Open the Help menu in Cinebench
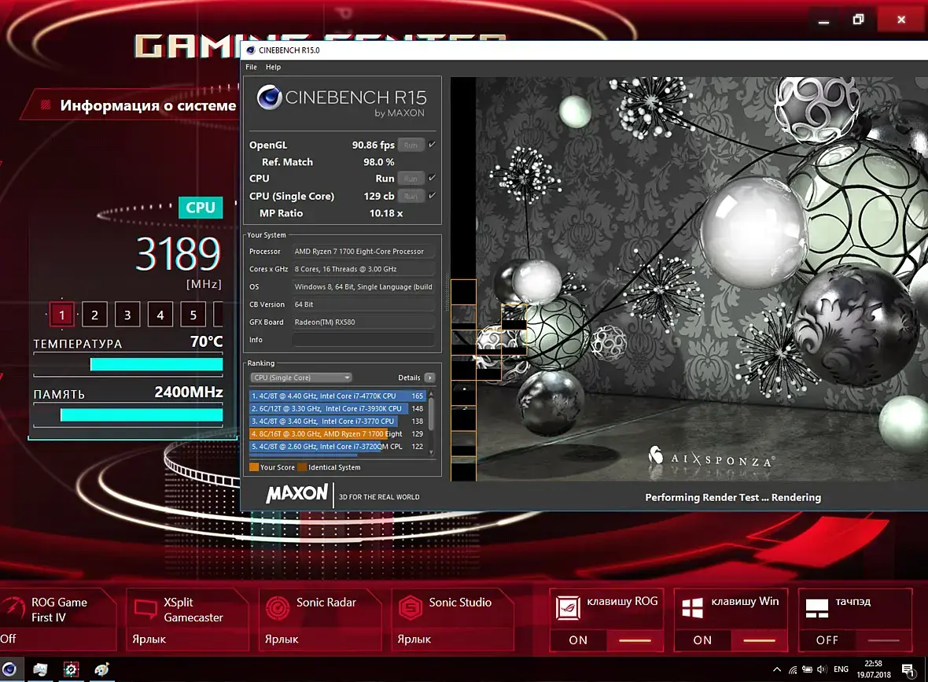This screenshot has height=682, width=928. [273, 67]
